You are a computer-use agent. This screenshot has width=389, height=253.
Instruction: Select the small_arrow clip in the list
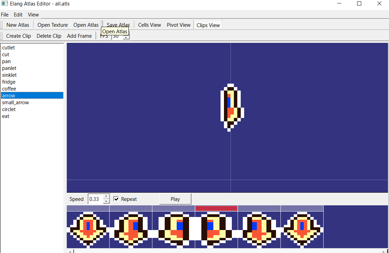pyautogui.click(x=32, y=102)
